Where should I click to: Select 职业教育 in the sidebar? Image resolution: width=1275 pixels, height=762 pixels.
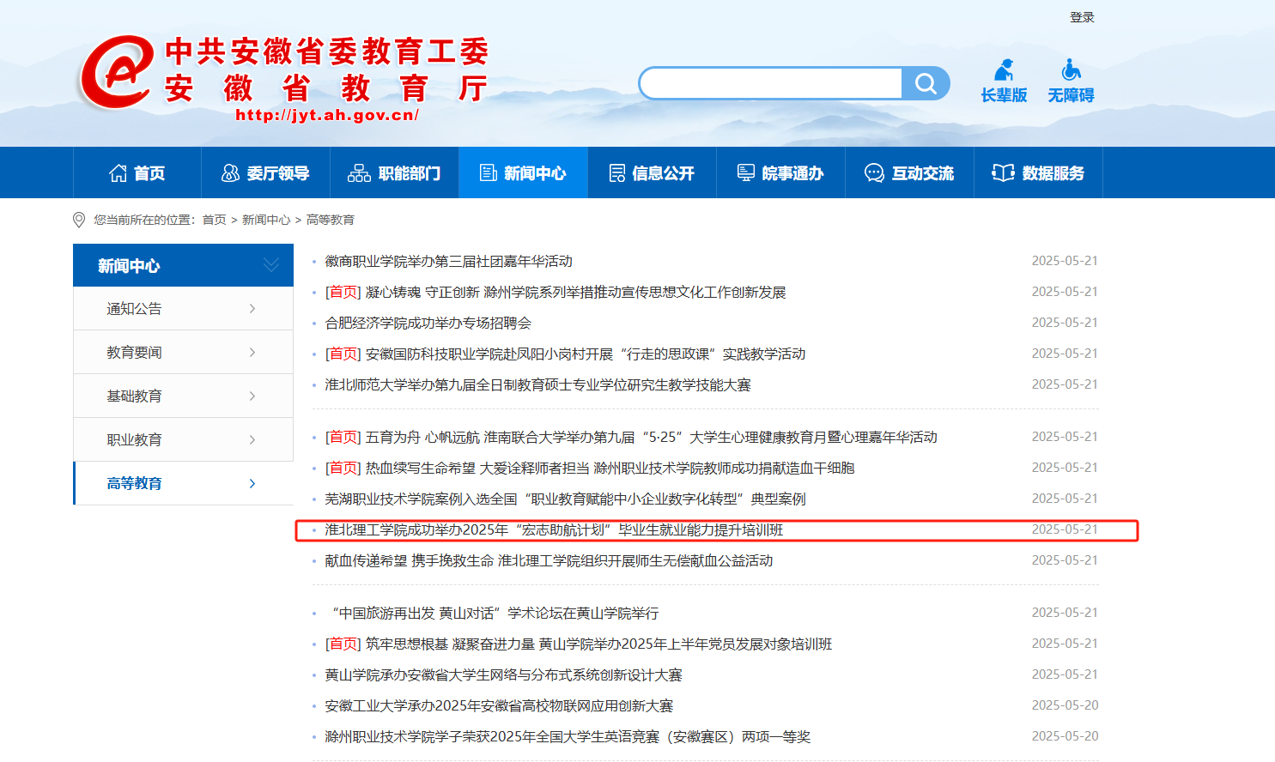point(134,440)
